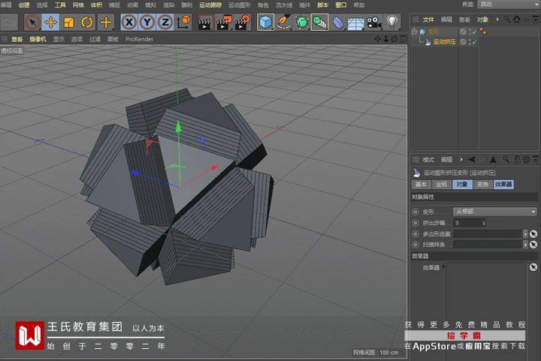The width and height of the screenshot is (541, 361).
Task: Pick polygon selection with arrow picker
Action: (533, 234)
